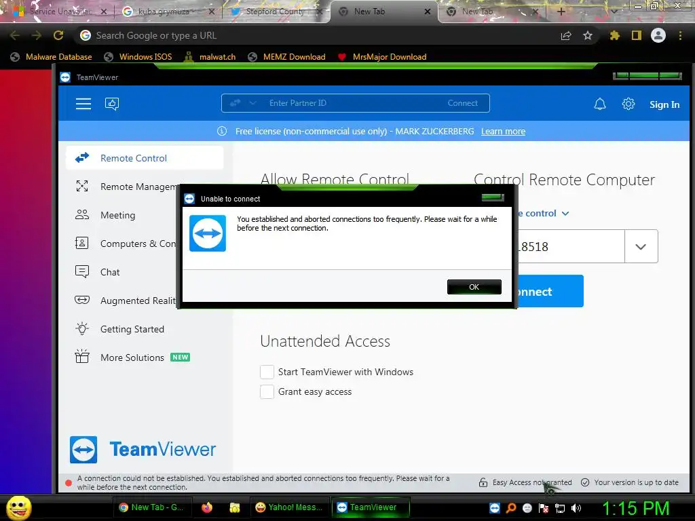Open MEMZ Download bookmark

pyautogui.click(x=287, y=57)
